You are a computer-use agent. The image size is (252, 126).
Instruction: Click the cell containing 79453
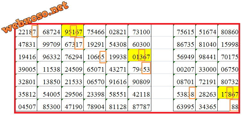pos(139,68)
